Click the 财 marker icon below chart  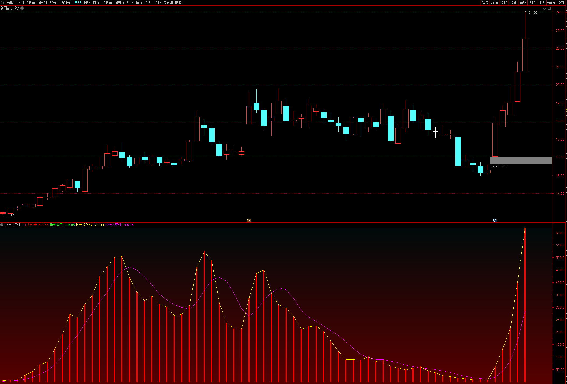tap(495, 220)
